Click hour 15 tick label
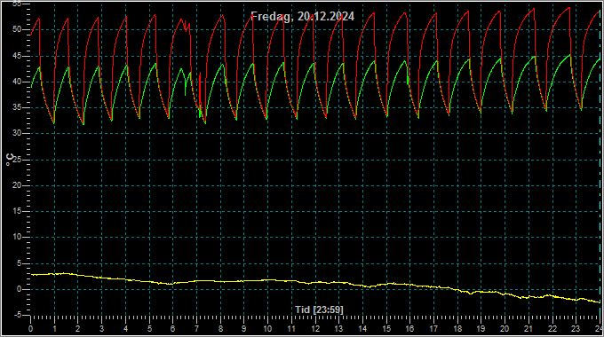Viewport: 604px width, 337px height. [386, 329]
